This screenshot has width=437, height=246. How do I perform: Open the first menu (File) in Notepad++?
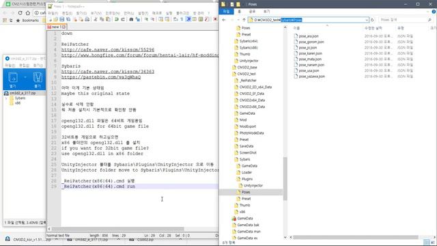tap(53, 13)
